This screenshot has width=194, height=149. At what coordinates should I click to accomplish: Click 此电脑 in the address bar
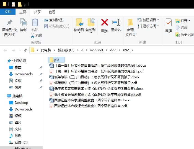tap(46, 50)
